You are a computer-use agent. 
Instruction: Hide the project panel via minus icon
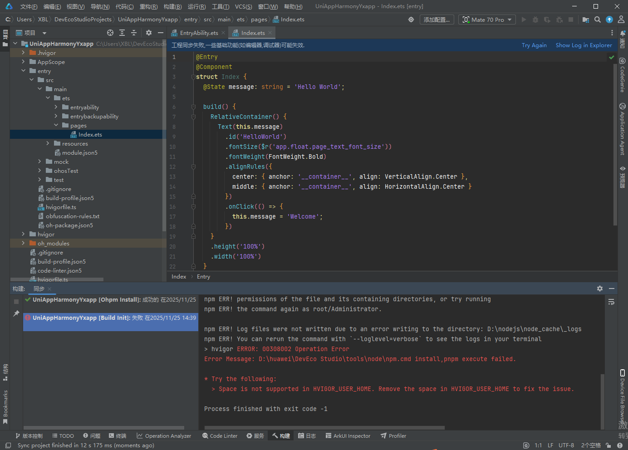click(161, 33)
